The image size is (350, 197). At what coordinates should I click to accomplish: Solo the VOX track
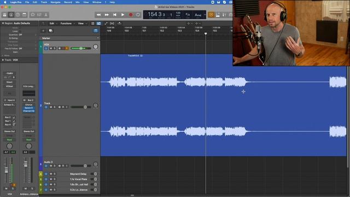point(55,48)
